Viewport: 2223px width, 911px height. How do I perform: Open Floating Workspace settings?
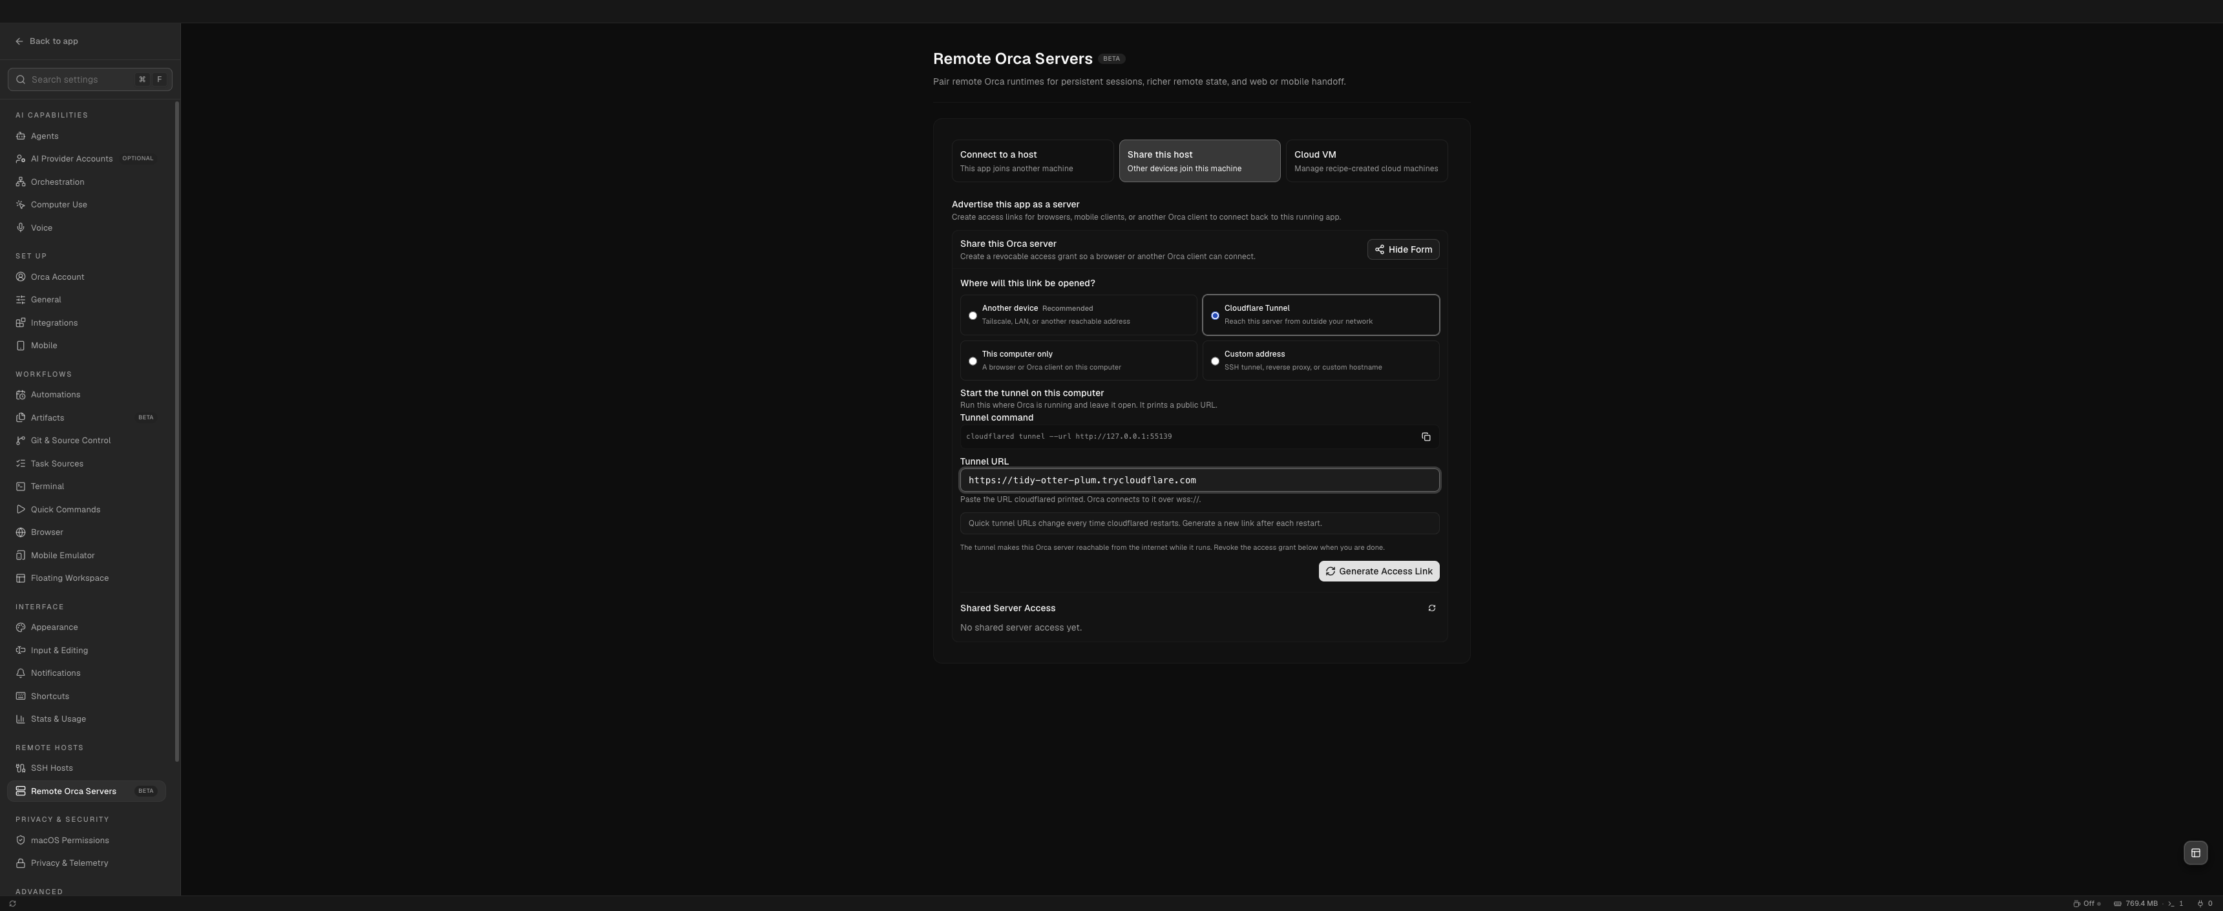pos(87,578)
